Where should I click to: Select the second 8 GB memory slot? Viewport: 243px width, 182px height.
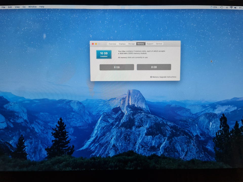pyautogui.click(x=154, y=67)
